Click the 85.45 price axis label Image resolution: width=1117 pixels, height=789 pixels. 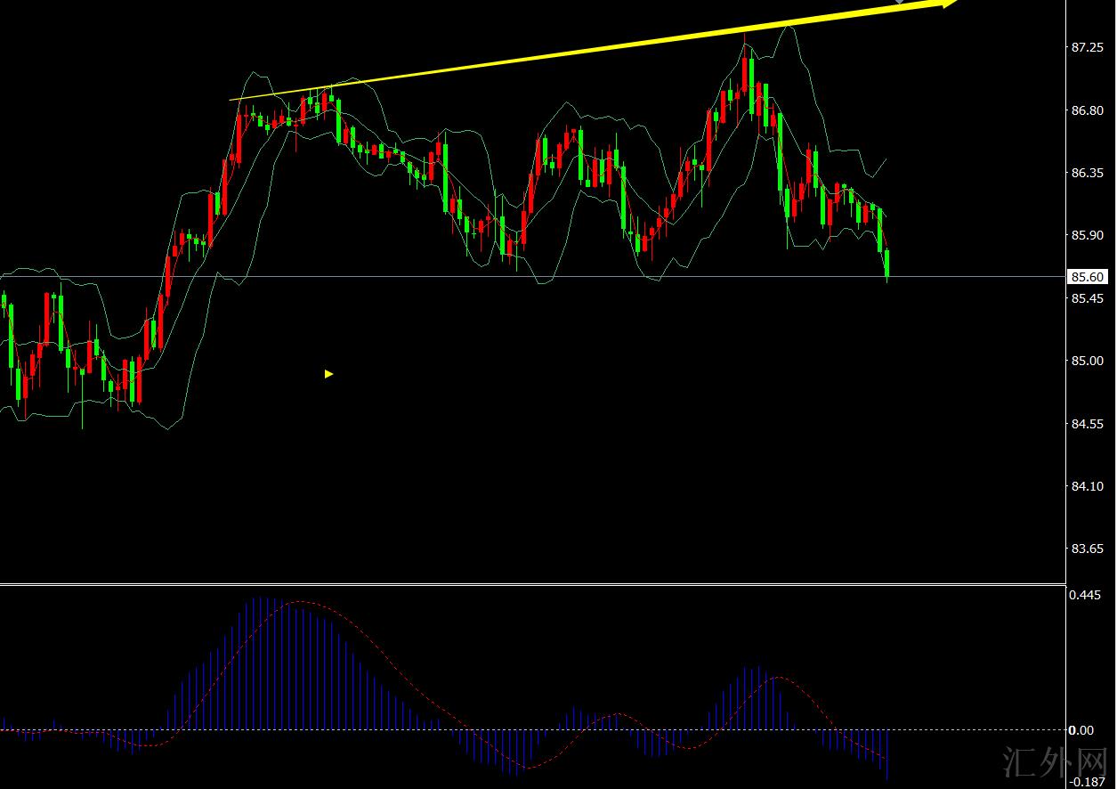(x=1088, y=298)
